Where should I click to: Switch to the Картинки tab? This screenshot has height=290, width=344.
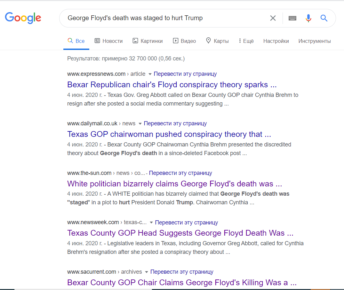coord(148,41)
